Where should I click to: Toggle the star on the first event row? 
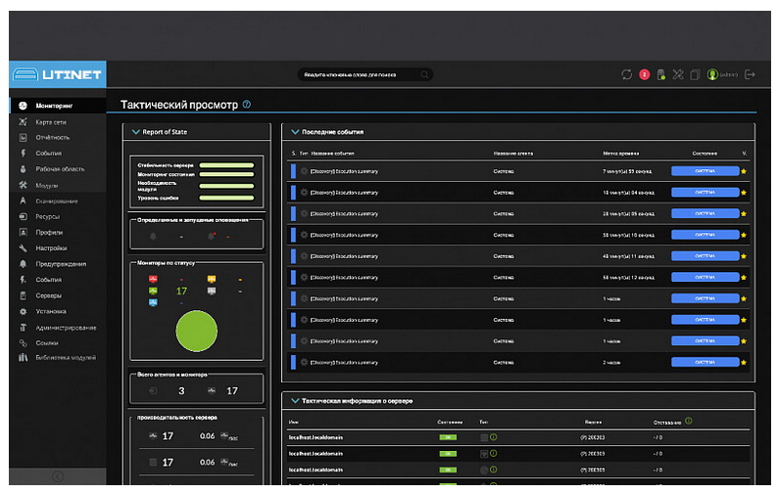744,170
